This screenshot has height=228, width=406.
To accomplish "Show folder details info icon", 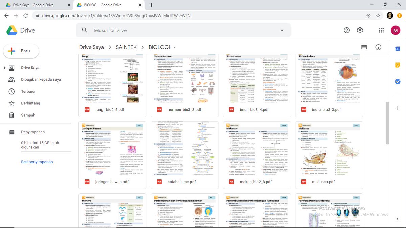I will [378, 47].
